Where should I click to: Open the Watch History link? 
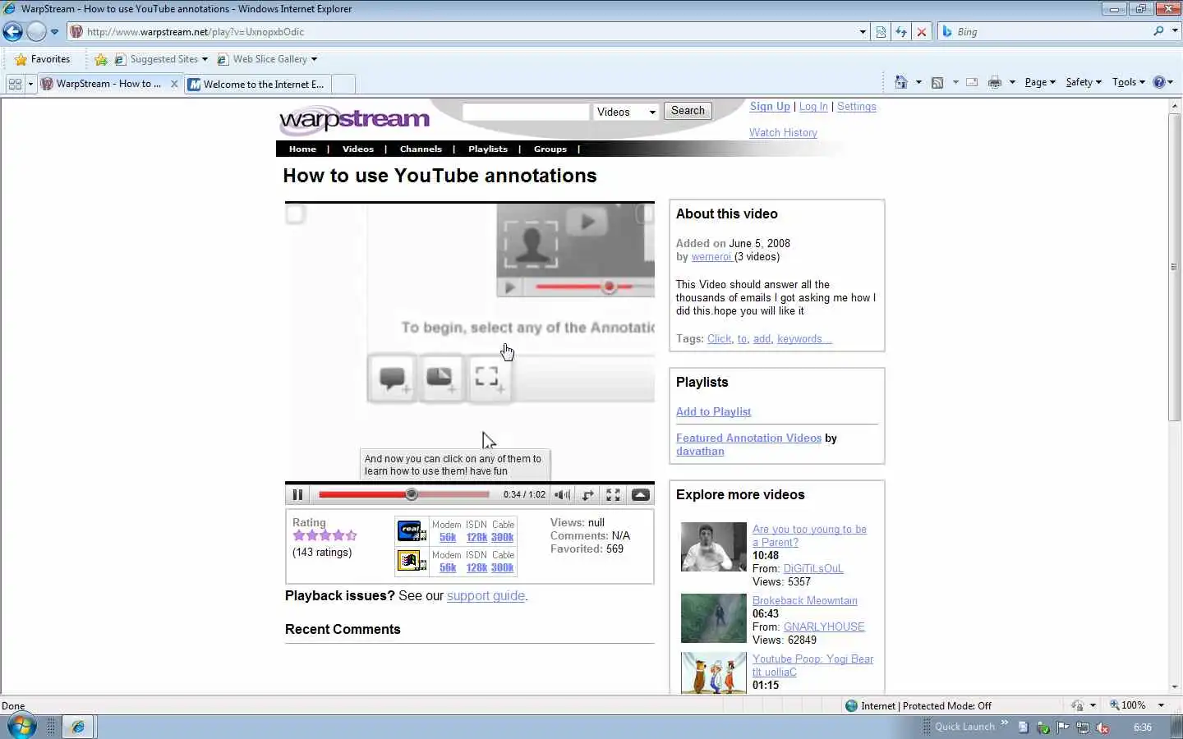click(x=783, y=133)
